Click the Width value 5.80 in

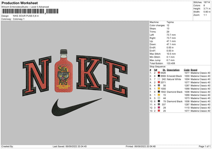tap(207, 12)
